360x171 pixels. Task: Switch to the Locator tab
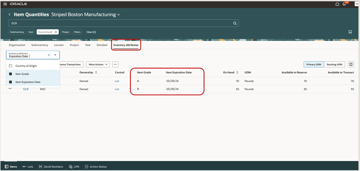point(59,45)
